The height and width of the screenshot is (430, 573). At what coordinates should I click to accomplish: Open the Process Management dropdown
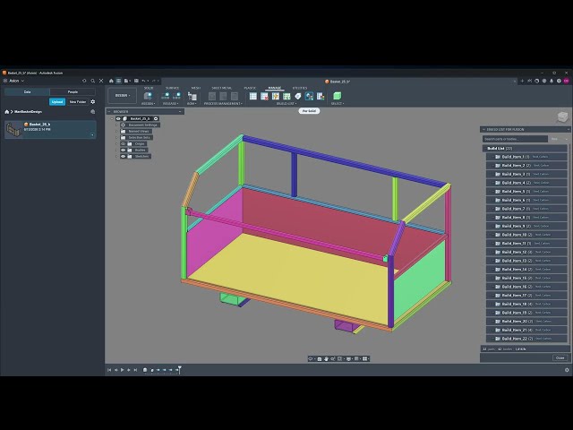(x=223, y=104)
